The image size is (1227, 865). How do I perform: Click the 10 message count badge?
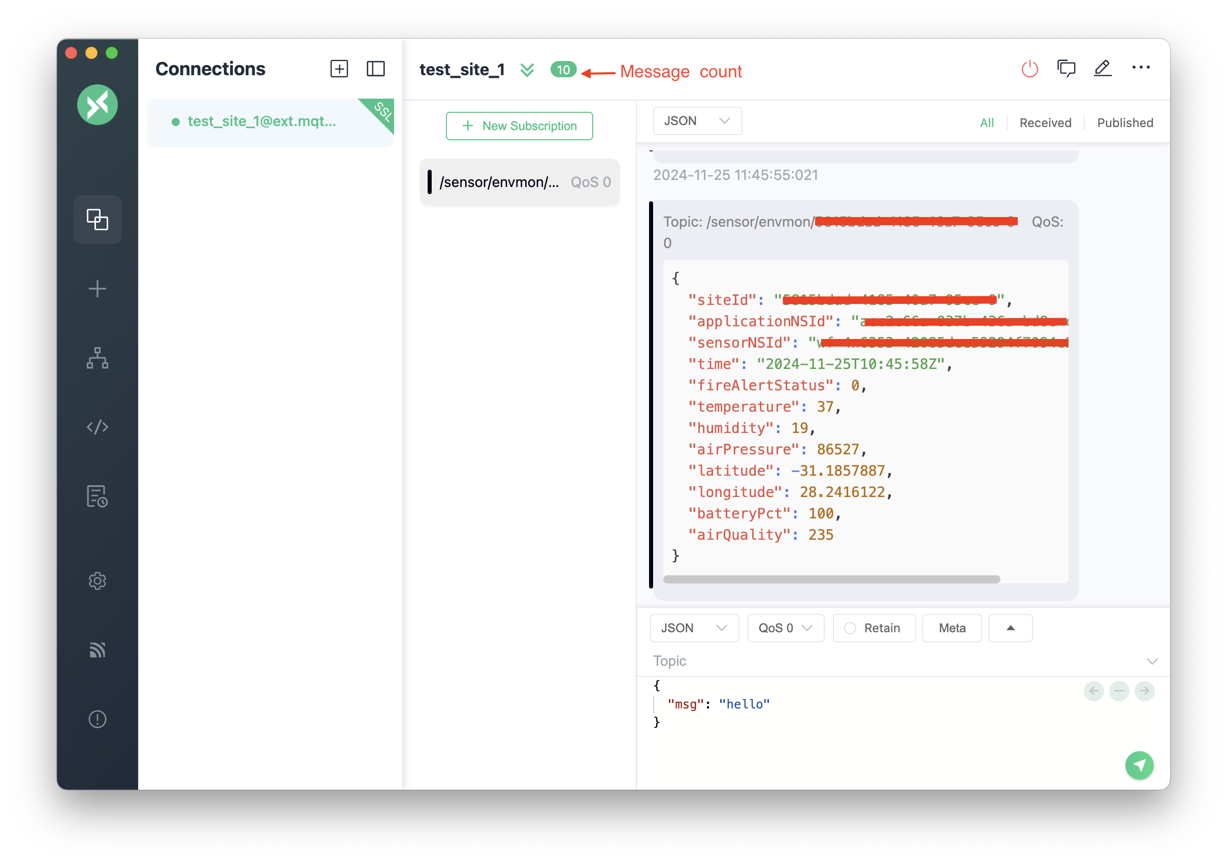(563, 70)
